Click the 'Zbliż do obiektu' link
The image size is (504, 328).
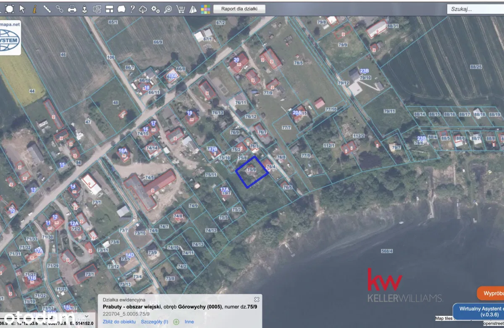pos(119,322)
